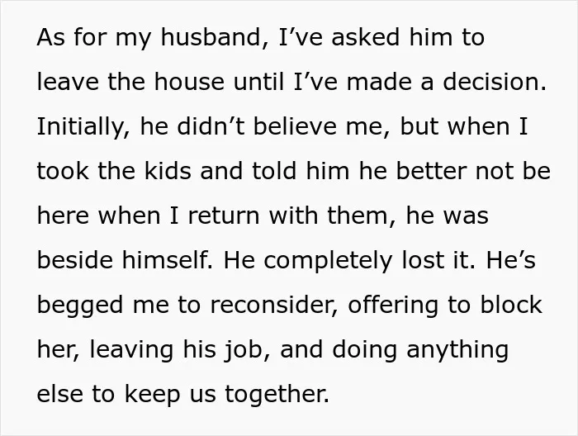Click the word "block" ending the seventh line

(511, 306)
